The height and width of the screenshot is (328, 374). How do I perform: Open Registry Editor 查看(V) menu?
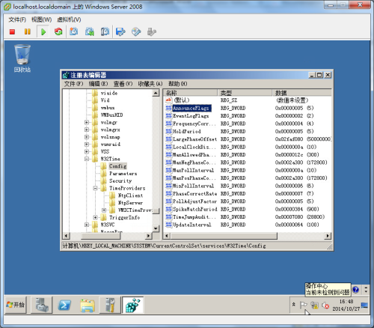(123, 84)
